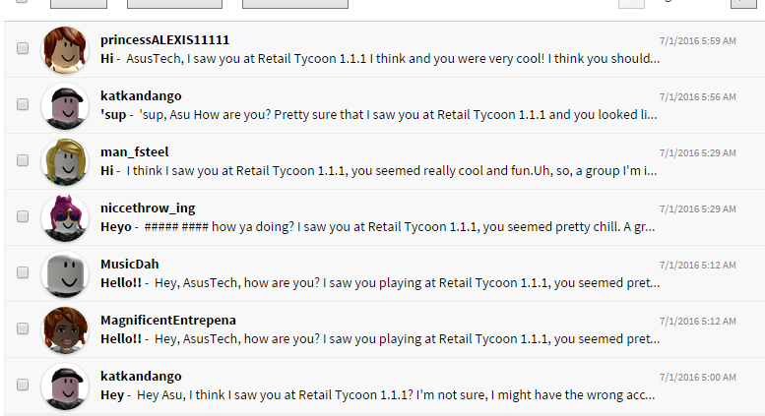Viewport: 765px width, 416px height.
Task: Click the MagnificentEntrepena username
Action: click(x=167, y=320)
